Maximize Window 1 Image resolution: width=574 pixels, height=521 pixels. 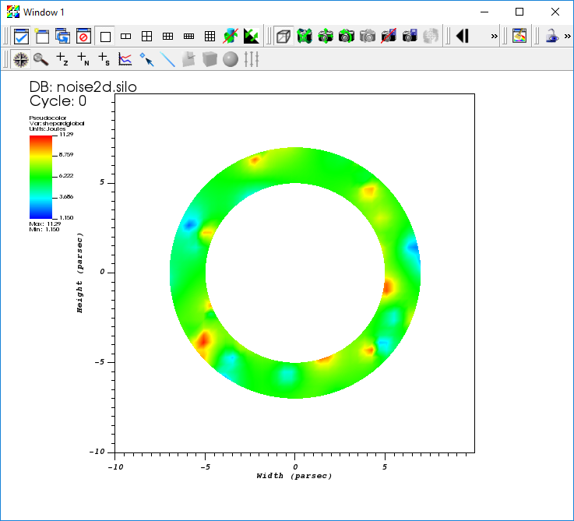coord(519,12)
